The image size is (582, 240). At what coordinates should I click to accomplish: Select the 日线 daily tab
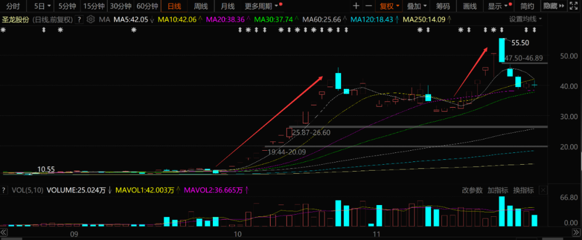174,6
